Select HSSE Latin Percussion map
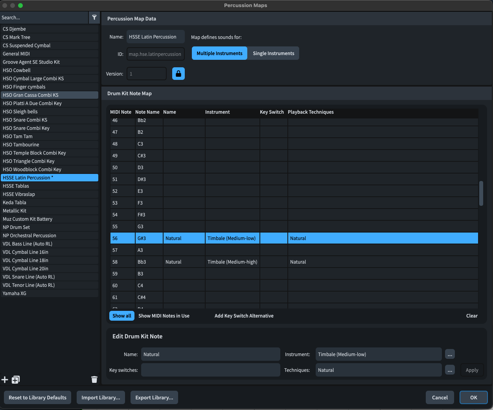 click(x=49, y=177)
